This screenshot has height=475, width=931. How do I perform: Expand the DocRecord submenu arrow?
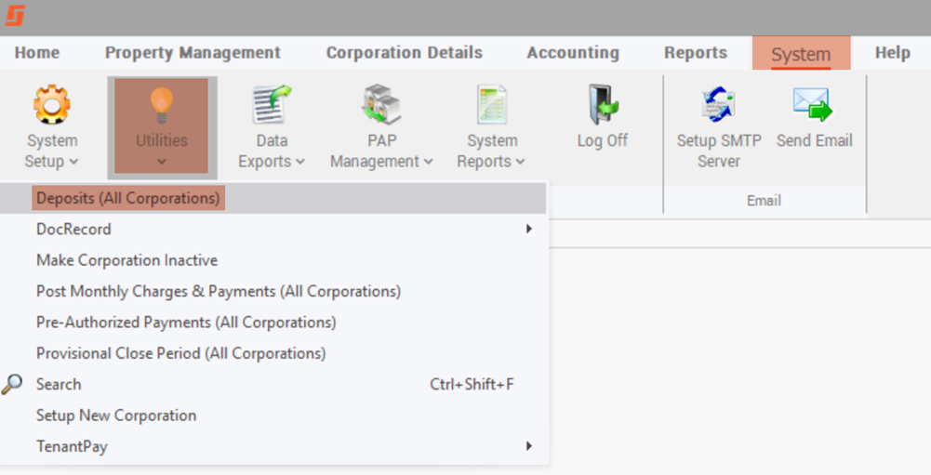coord(528,229)
